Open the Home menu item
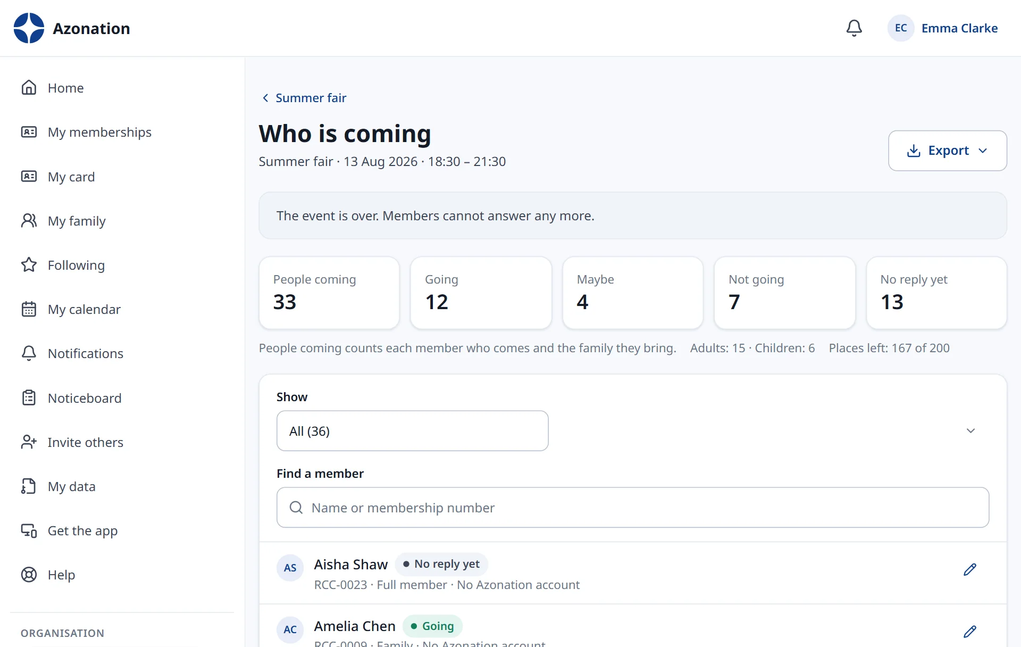 [x=65, y=88]
